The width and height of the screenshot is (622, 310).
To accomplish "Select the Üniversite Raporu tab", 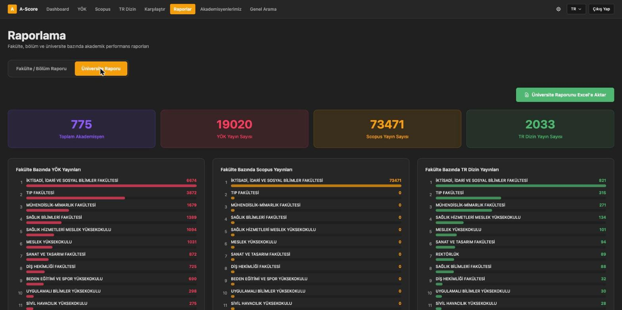I will click(101, 69).
